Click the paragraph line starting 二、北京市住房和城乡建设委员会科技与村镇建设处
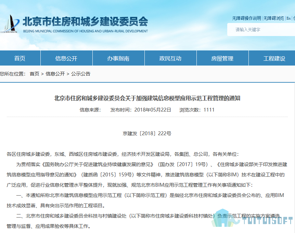This screenshot has height=233, width=295. [x=149, y=216]
